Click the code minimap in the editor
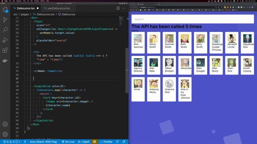This screenshot has width=257, height=144. click(x=121, y=21)
